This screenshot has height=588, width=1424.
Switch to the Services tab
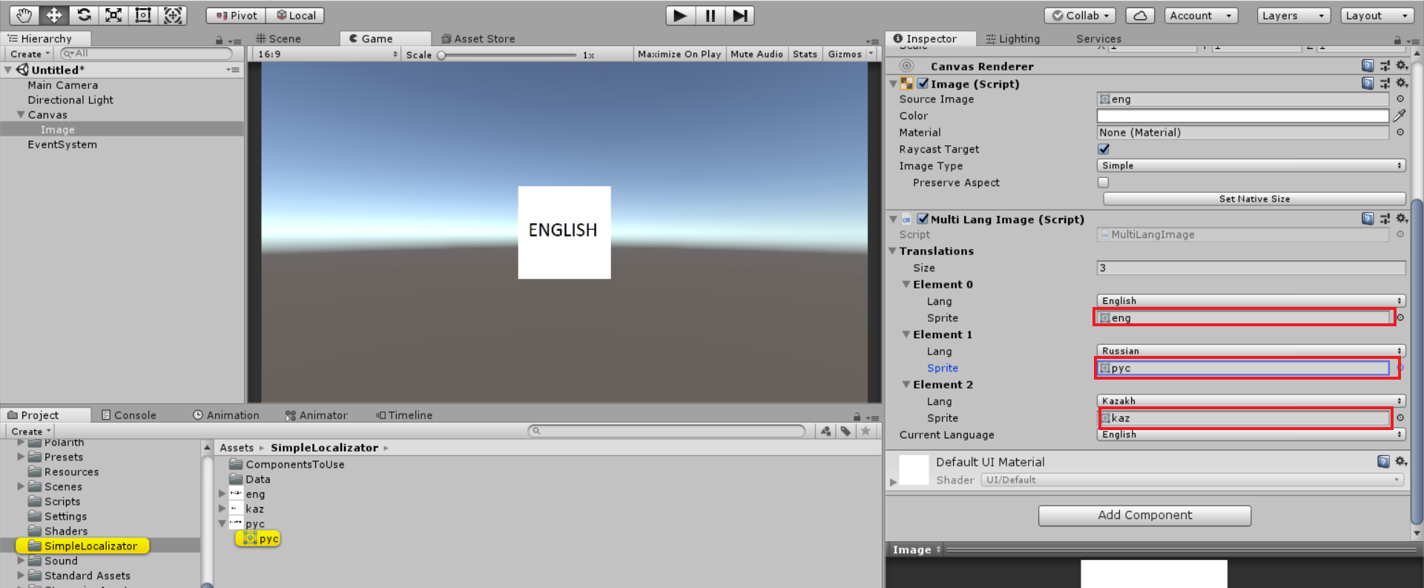pos(1098,39)
